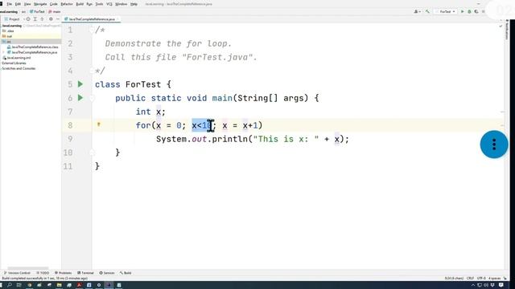This screenshot has height=289, width=515.
Task: Open the notification center in system tray
Action: [501, 285]
